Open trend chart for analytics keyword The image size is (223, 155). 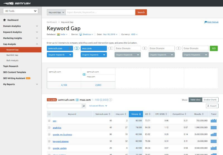[x=214, y=128]
